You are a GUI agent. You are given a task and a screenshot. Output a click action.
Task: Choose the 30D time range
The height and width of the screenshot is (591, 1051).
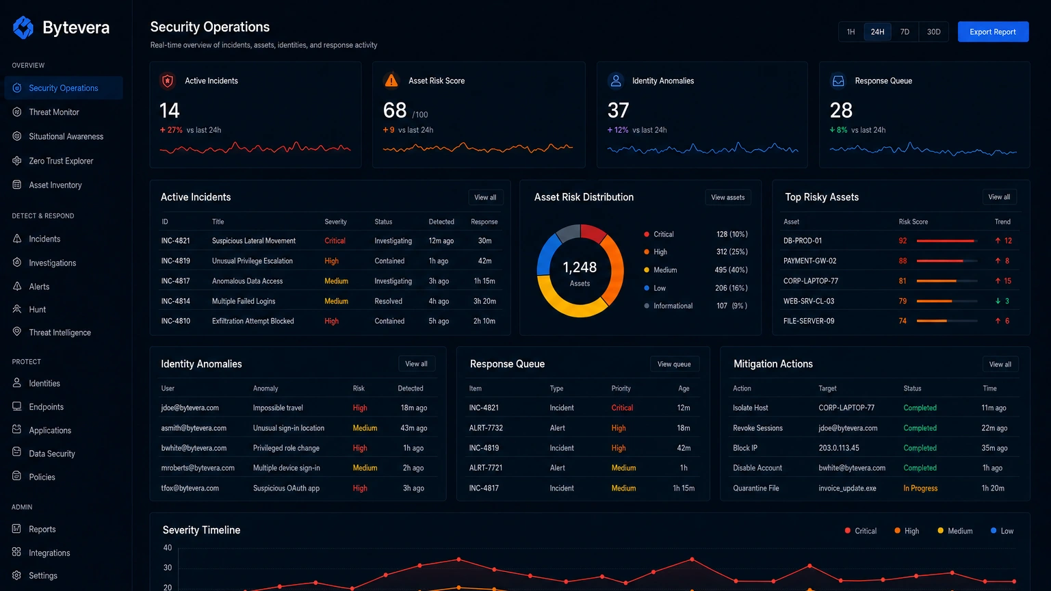933,32
